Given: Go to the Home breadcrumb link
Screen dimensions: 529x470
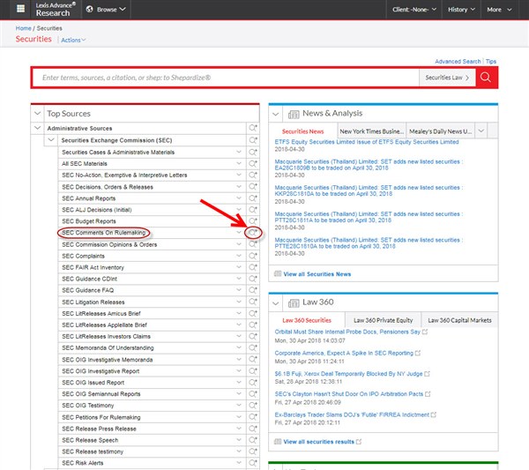Looking at the screenshot, I should coord(23,28).
